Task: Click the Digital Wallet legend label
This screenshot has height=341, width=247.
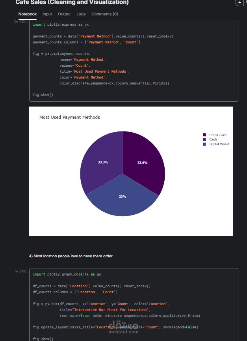Action: [x=219, y=144]
